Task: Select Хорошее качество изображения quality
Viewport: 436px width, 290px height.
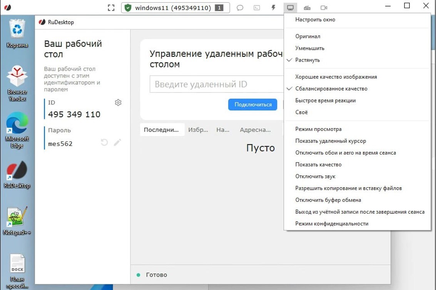Action: [x=336, y=77]
